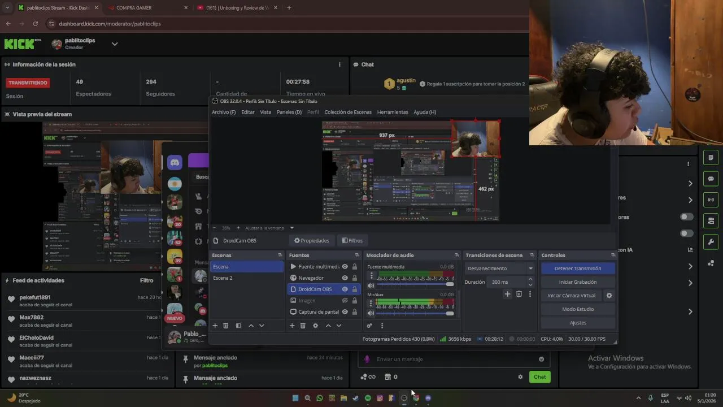Viewport: 723px width, 407px height.
Task: Show the hidden Imagen source
Action: point(345,301)
